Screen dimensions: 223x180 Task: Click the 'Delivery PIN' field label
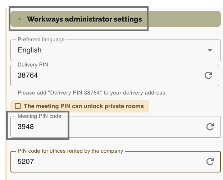coord(33,65)
